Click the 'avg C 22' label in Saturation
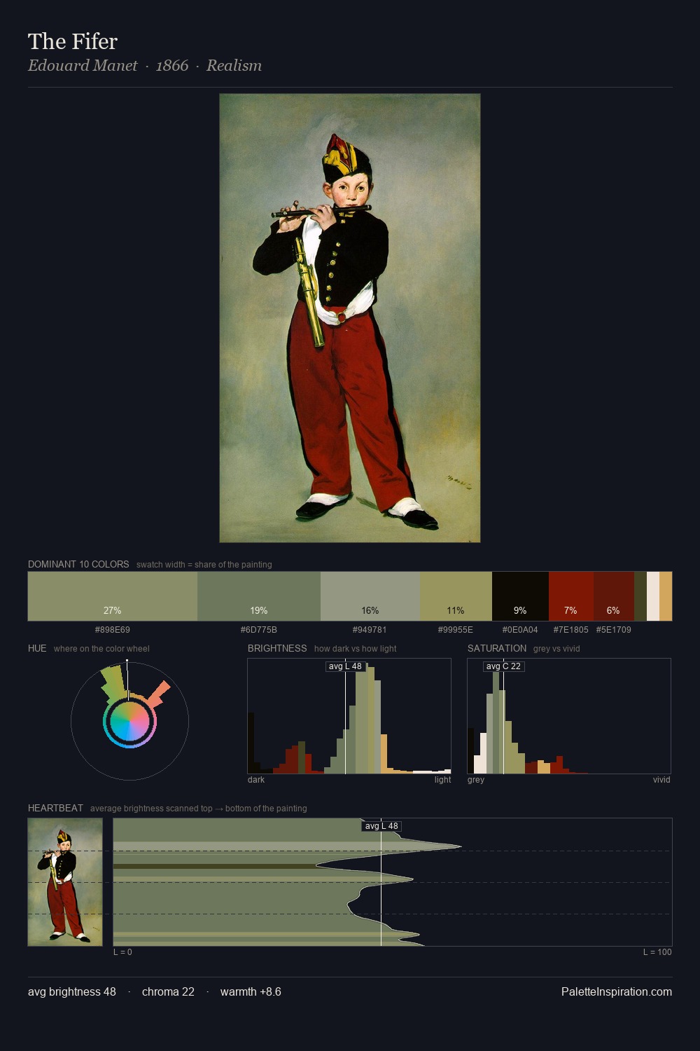The width and height of the screenshot is (700, 1051). (503, 666)
